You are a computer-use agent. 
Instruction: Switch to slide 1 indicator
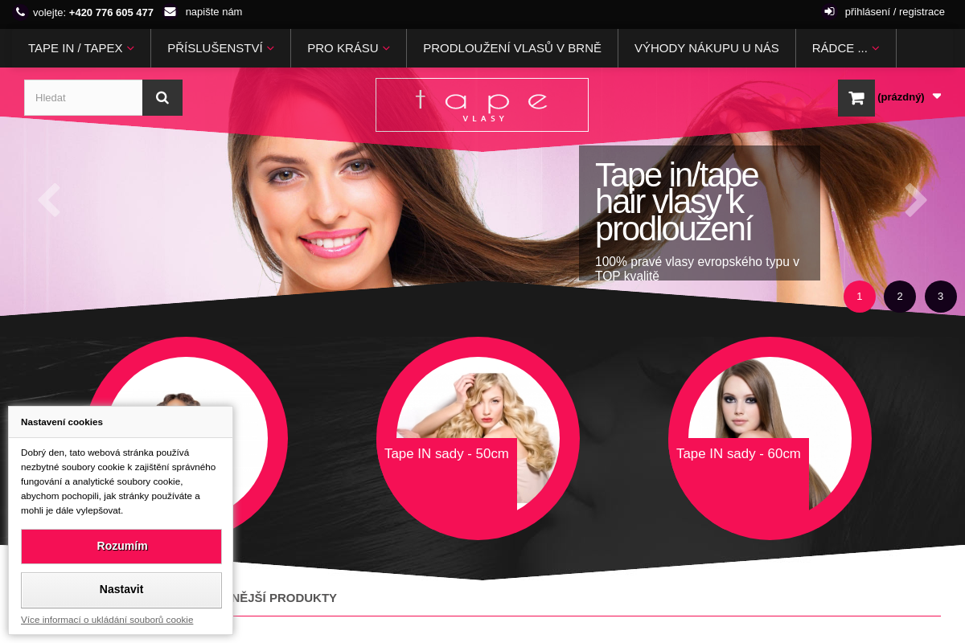coord(859,297)
